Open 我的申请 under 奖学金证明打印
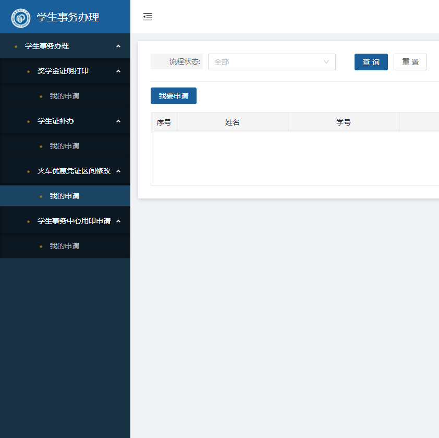 click(x=65, y=96)
